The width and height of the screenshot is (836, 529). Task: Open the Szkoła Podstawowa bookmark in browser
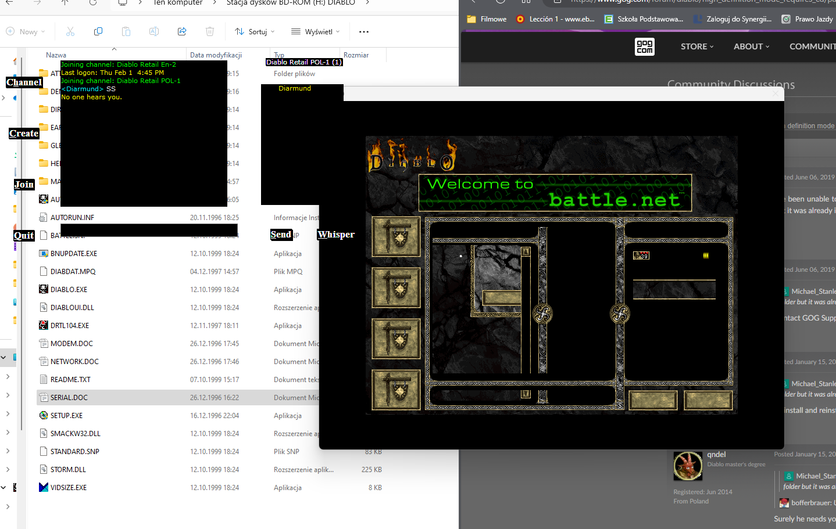pyautogui.click(x=644, y=19)
